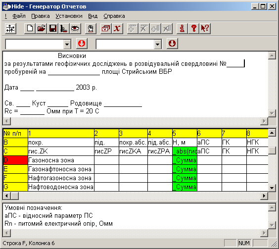Select row header G
This screenshot has width=279, height=249.
click(x=15, y=187)
